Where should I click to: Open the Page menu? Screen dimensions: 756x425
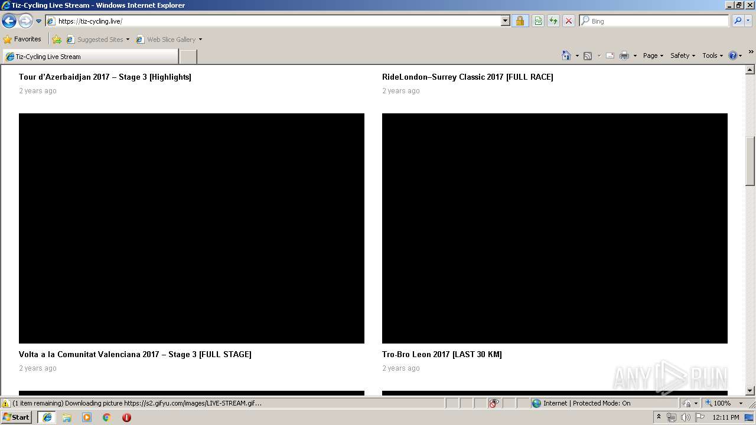click(653, 55)
